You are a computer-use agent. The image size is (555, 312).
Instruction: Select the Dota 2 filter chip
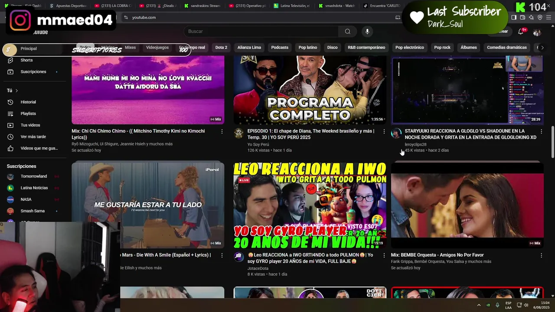point(221,48)
